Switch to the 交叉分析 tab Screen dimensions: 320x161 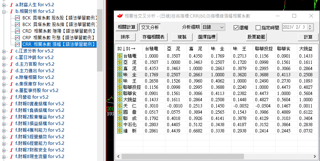click(x=150, y=27)
